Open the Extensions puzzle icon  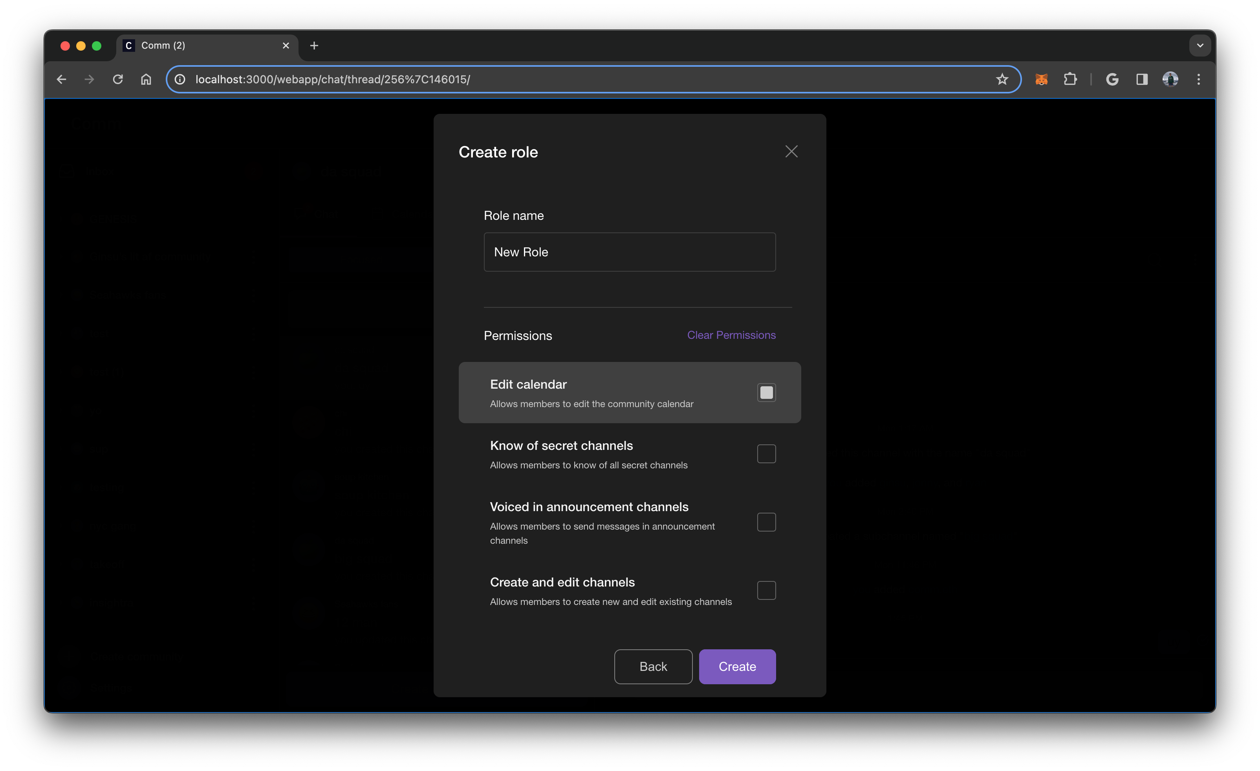1070,79
